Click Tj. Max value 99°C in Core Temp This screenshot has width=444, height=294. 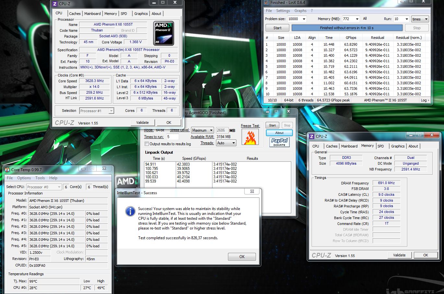54,281
